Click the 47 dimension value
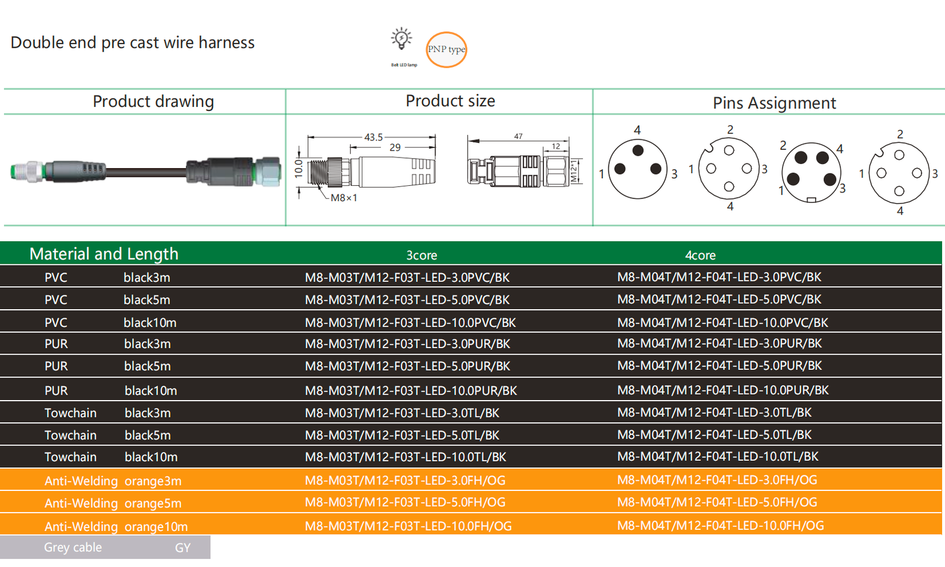Viewport: 945px width, 567px height. (x=518, y=136)
